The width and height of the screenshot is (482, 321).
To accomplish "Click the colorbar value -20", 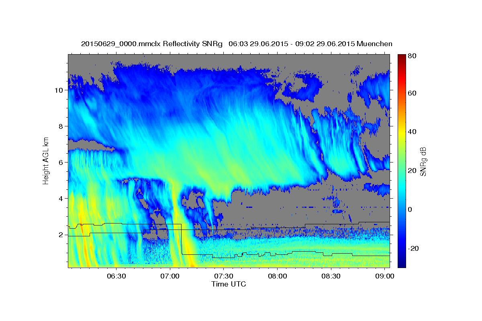I will [414, 248].
